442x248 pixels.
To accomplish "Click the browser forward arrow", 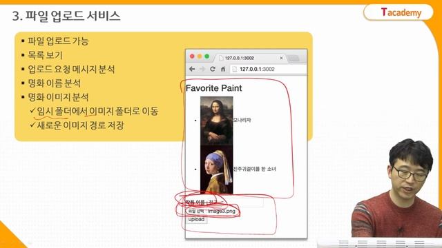I will click(202, 69).
